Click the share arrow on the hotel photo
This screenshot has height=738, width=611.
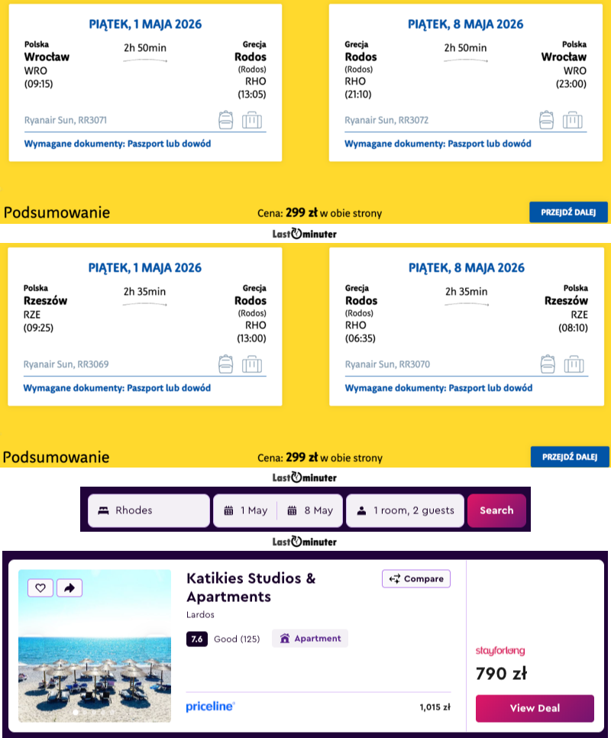click(69, 587)
